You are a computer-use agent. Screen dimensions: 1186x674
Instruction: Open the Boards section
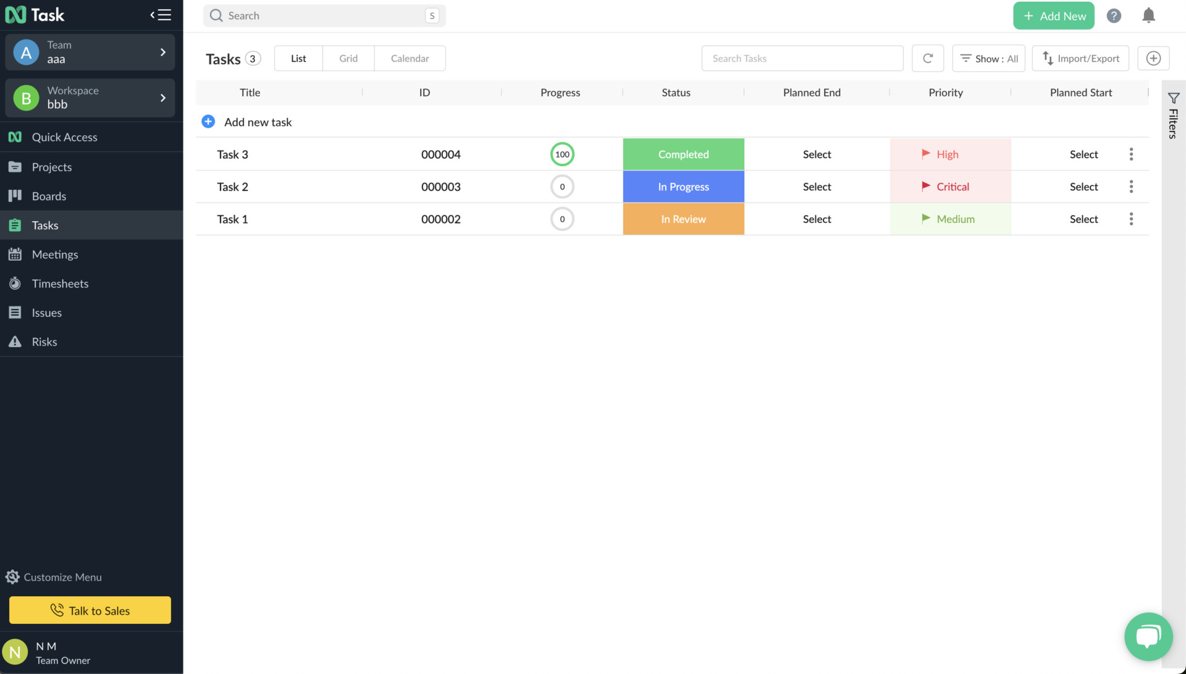(49, 196)
